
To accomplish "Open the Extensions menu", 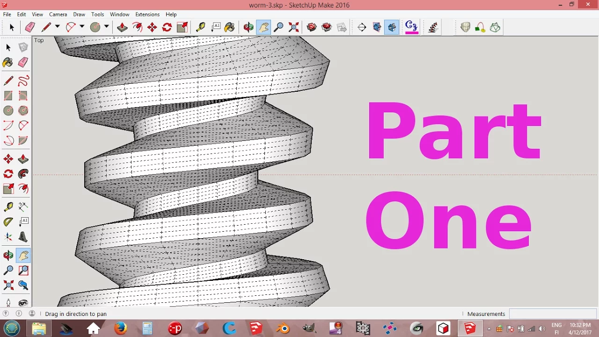I will click(x=147, y=15).
